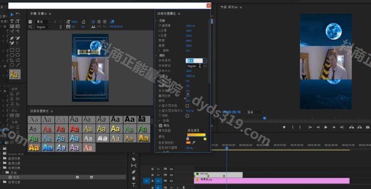Select the Arc shape tool

18,60
